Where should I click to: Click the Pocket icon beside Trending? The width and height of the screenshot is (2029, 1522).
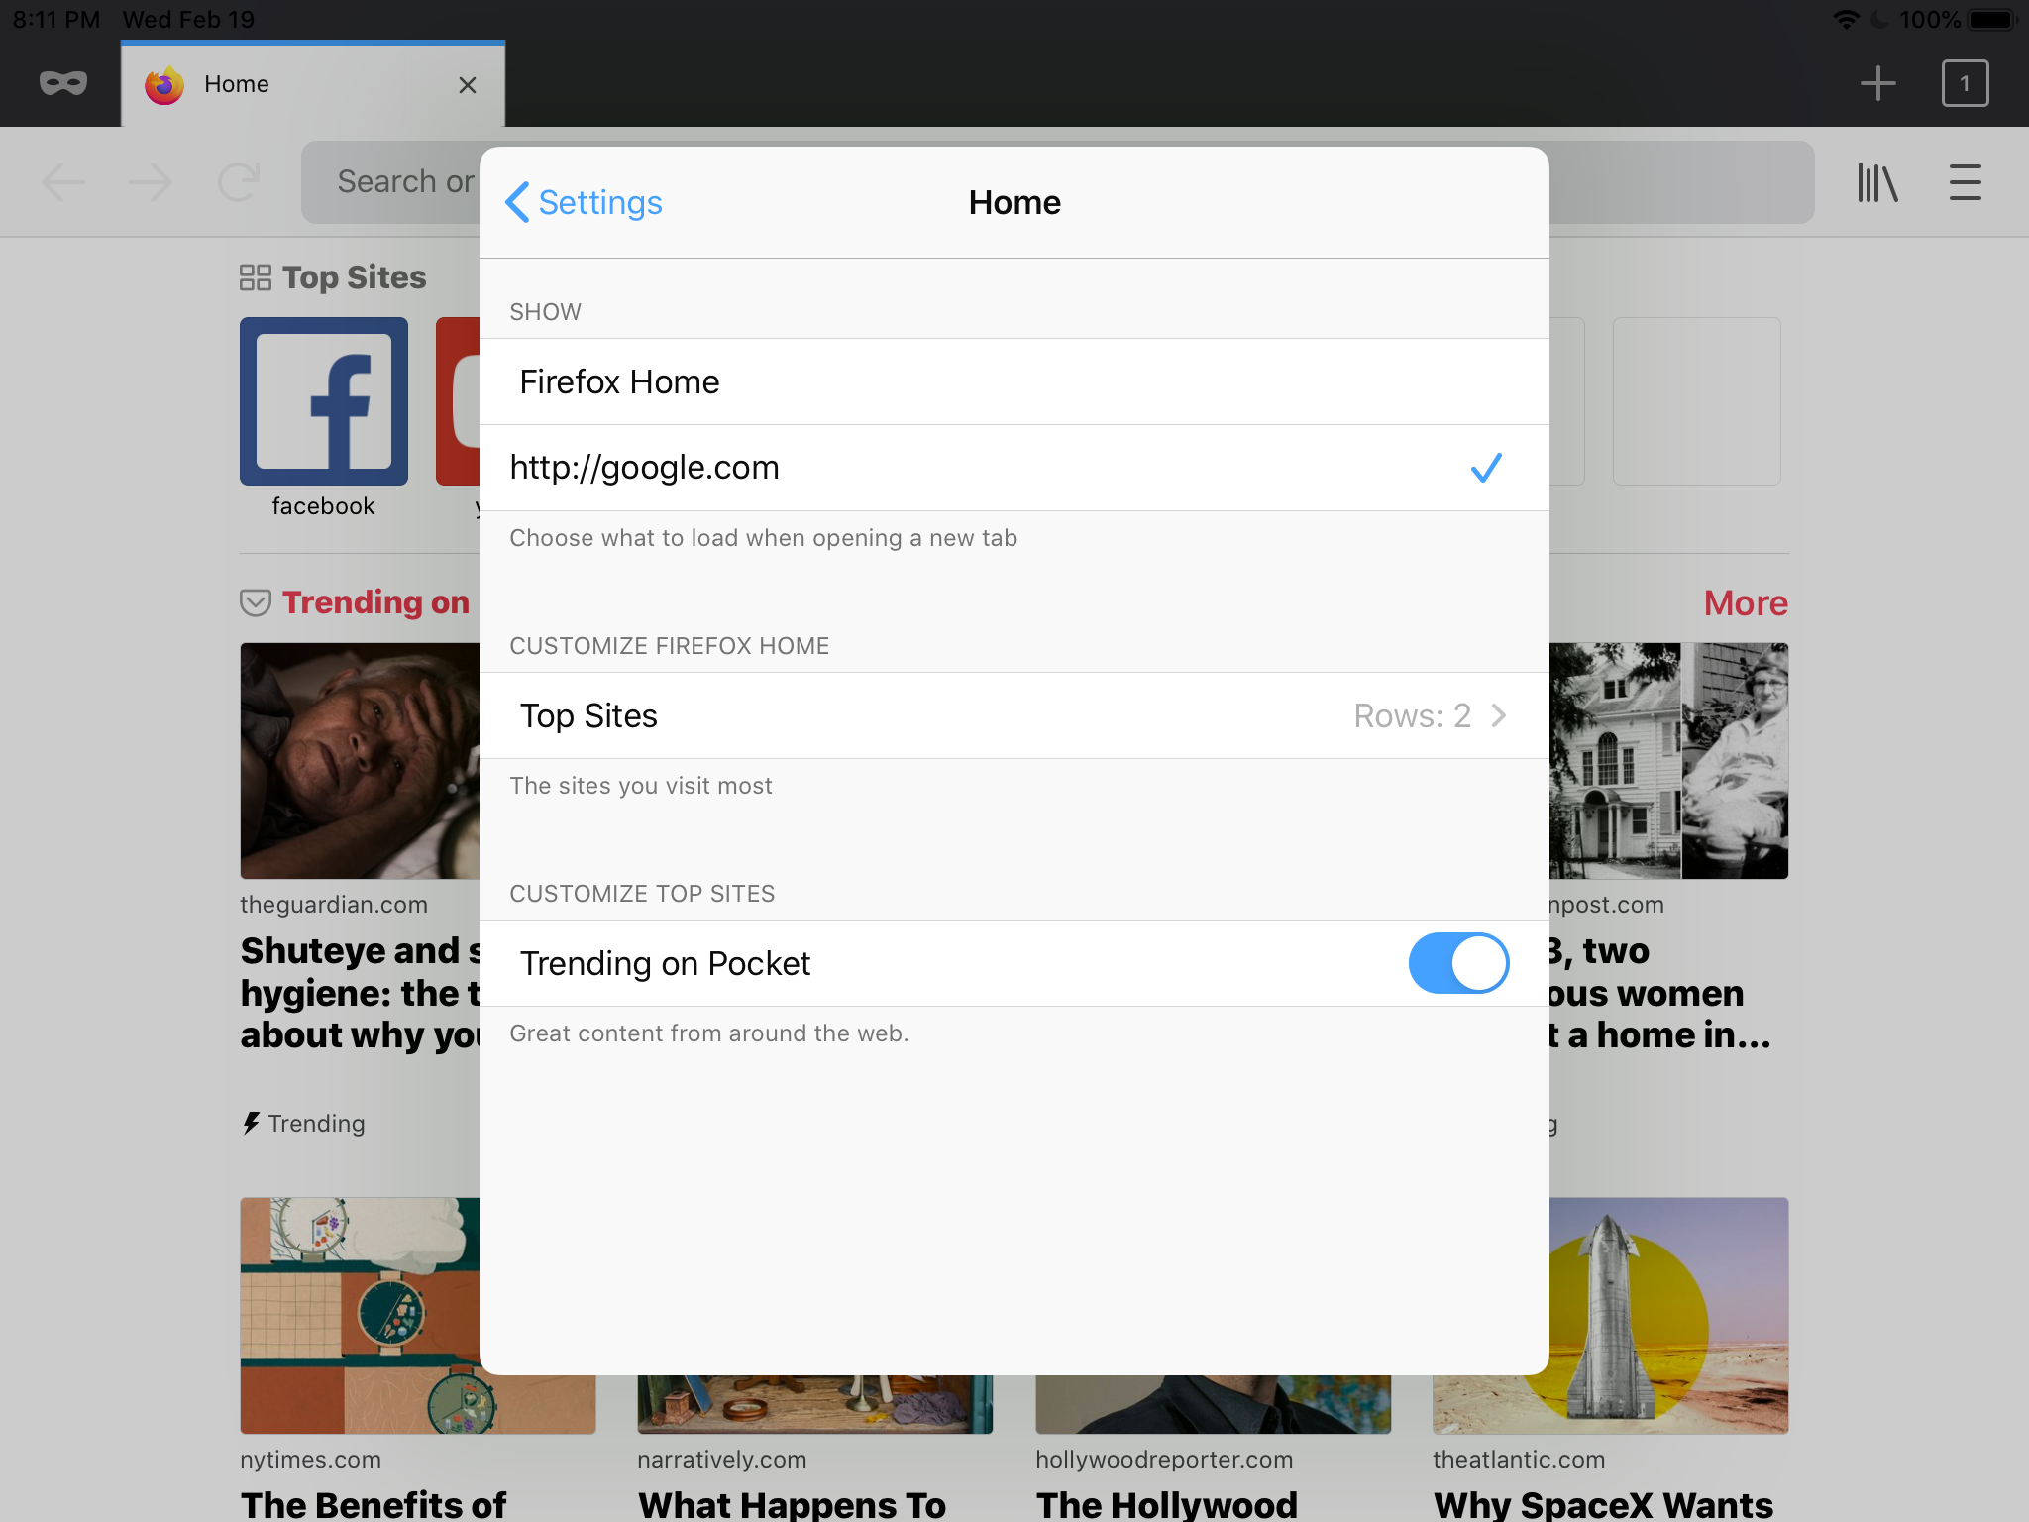(x=256, y=602)
